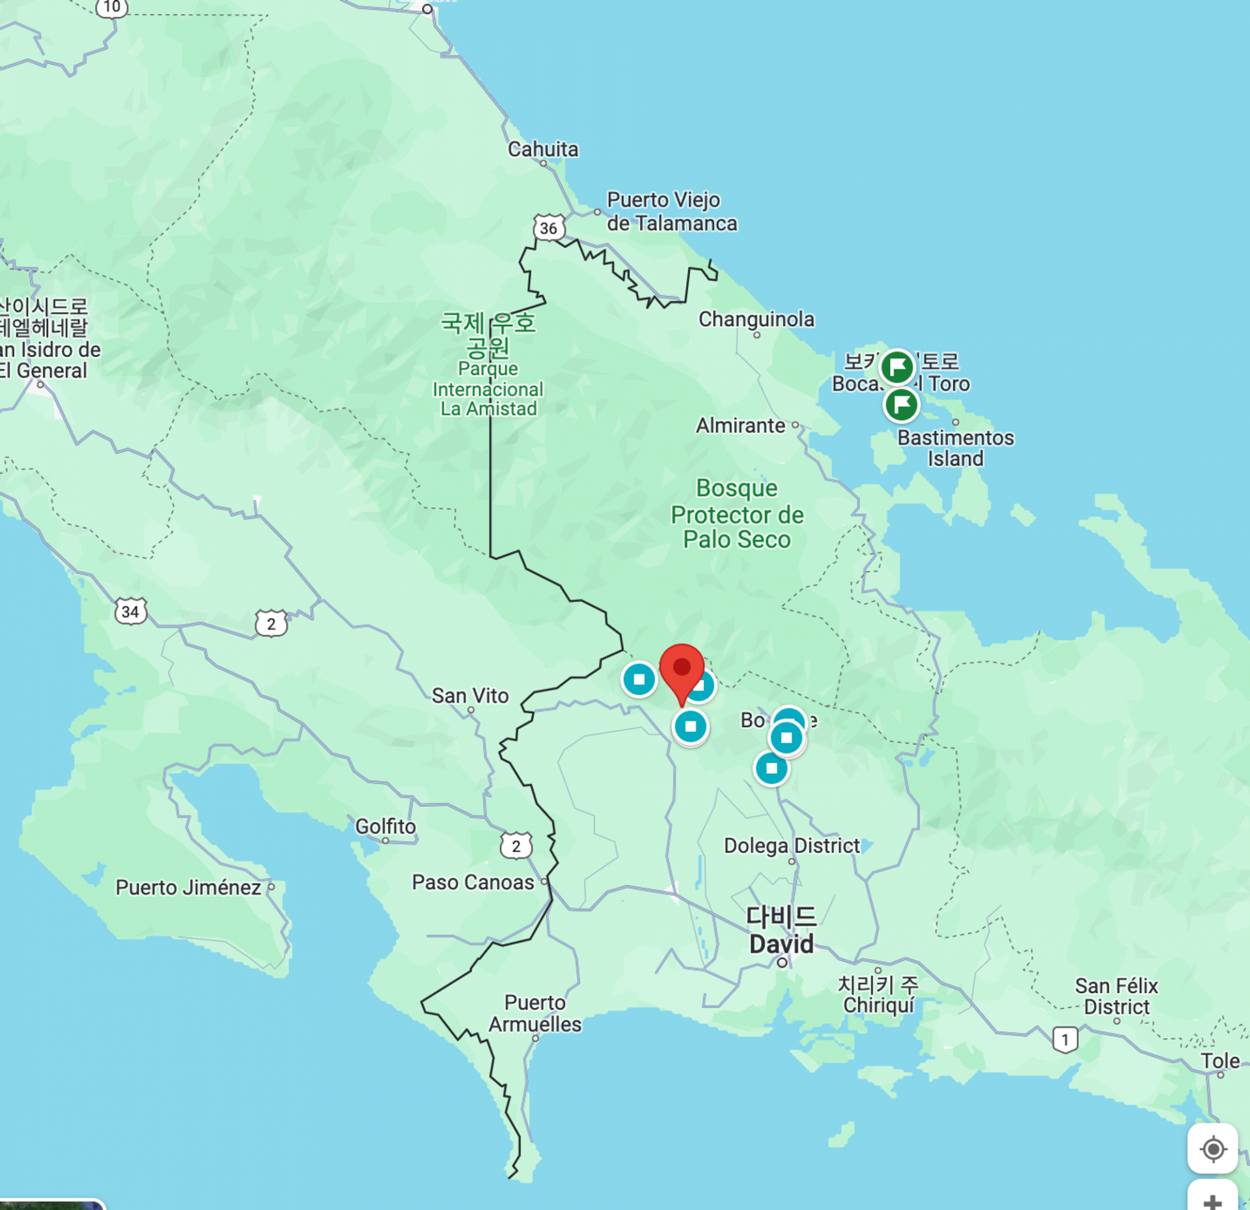Click the Changuinola town label
The width and height of the screenshot is (1250, 1210).
pyautogui.click(x=756, y=319)
